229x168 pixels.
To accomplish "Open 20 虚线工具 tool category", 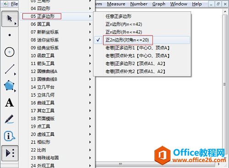I will [x=57, y=135].
